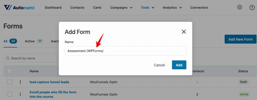
Task: Open the settings gear icon
Action: tap(240, 7)
